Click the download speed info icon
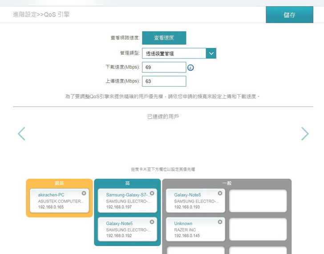Viewport: 324px width, 254px height. [190, 67]
